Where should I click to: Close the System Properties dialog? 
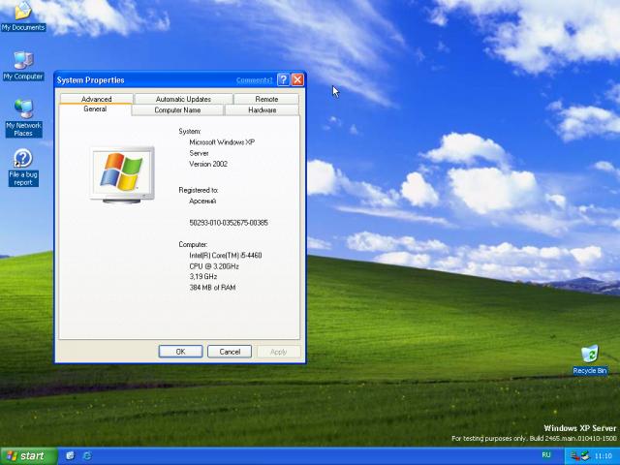click(297, 79)
